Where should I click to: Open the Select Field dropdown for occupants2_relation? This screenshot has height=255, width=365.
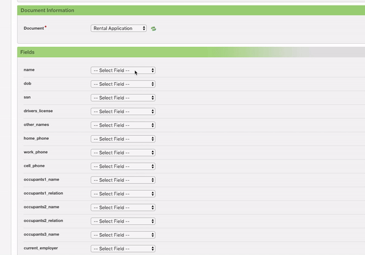[123, 222]
